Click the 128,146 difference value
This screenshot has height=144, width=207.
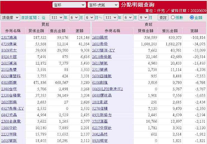coord(83,37)
